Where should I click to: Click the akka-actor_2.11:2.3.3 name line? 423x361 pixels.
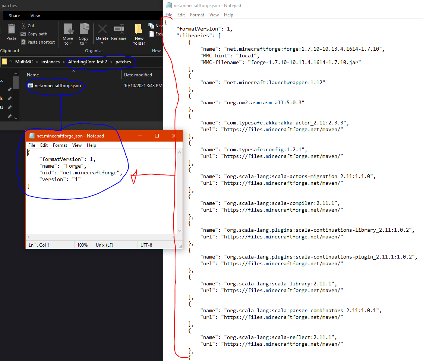pyautogui.click(x=274, y=123)
